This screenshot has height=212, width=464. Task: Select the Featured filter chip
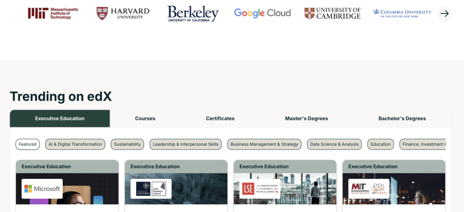pos(27,144)
